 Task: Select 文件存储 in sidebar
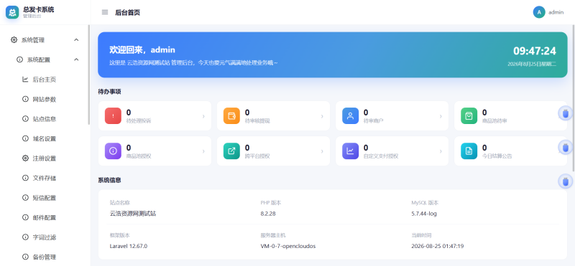click(45, 179)
